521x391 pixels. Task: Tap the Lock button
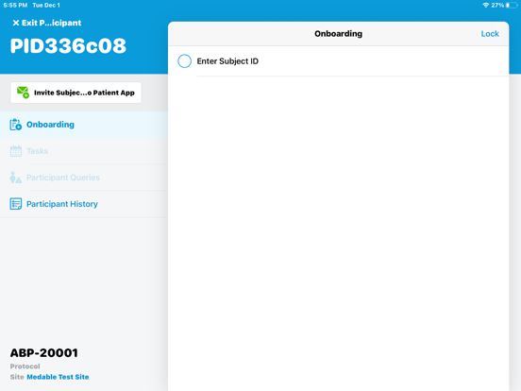tap(490, 34)
